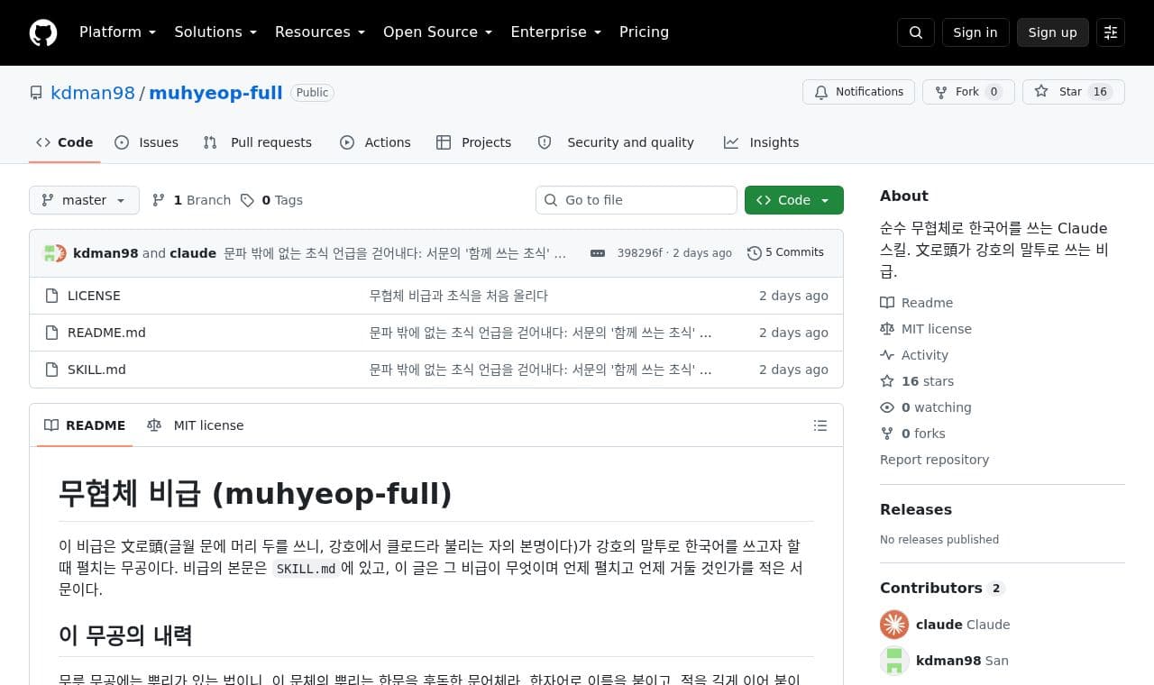Click the Notifications bell button

[858, 92]
